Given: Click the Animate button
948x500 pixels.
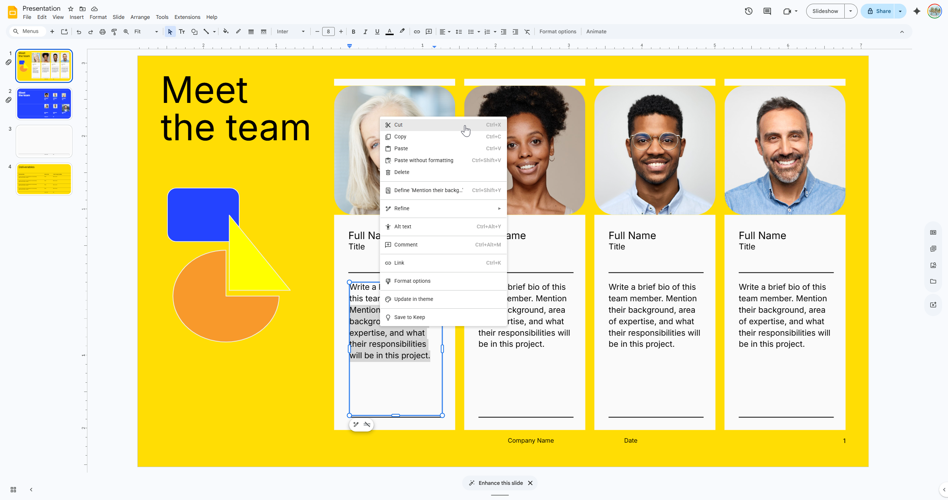Looking at the screenshot, I should tap(596, 32).
